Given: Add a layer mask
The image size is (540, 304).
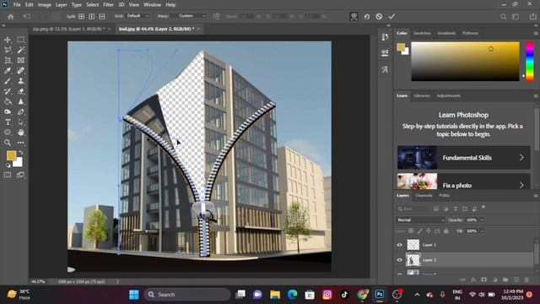Looking at the screenshot, I should (x=483, y=280).
